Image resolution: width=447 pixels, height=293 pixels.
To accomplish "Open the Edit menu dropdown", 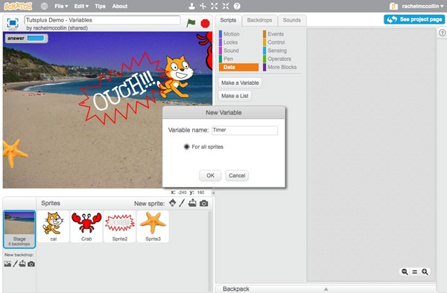I will [x=81, y=6].
